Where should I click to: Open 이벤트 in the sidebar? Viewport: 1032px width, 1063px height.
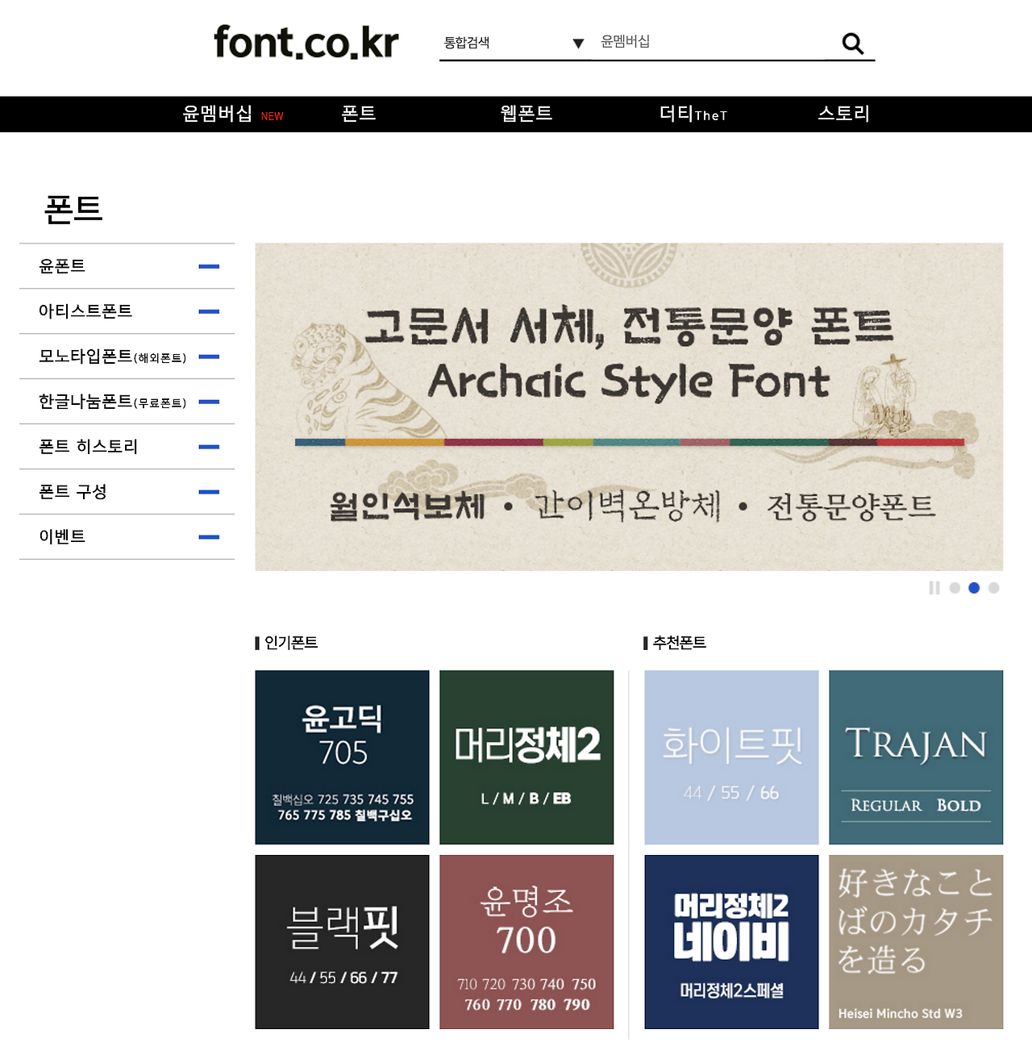(62, 537)
